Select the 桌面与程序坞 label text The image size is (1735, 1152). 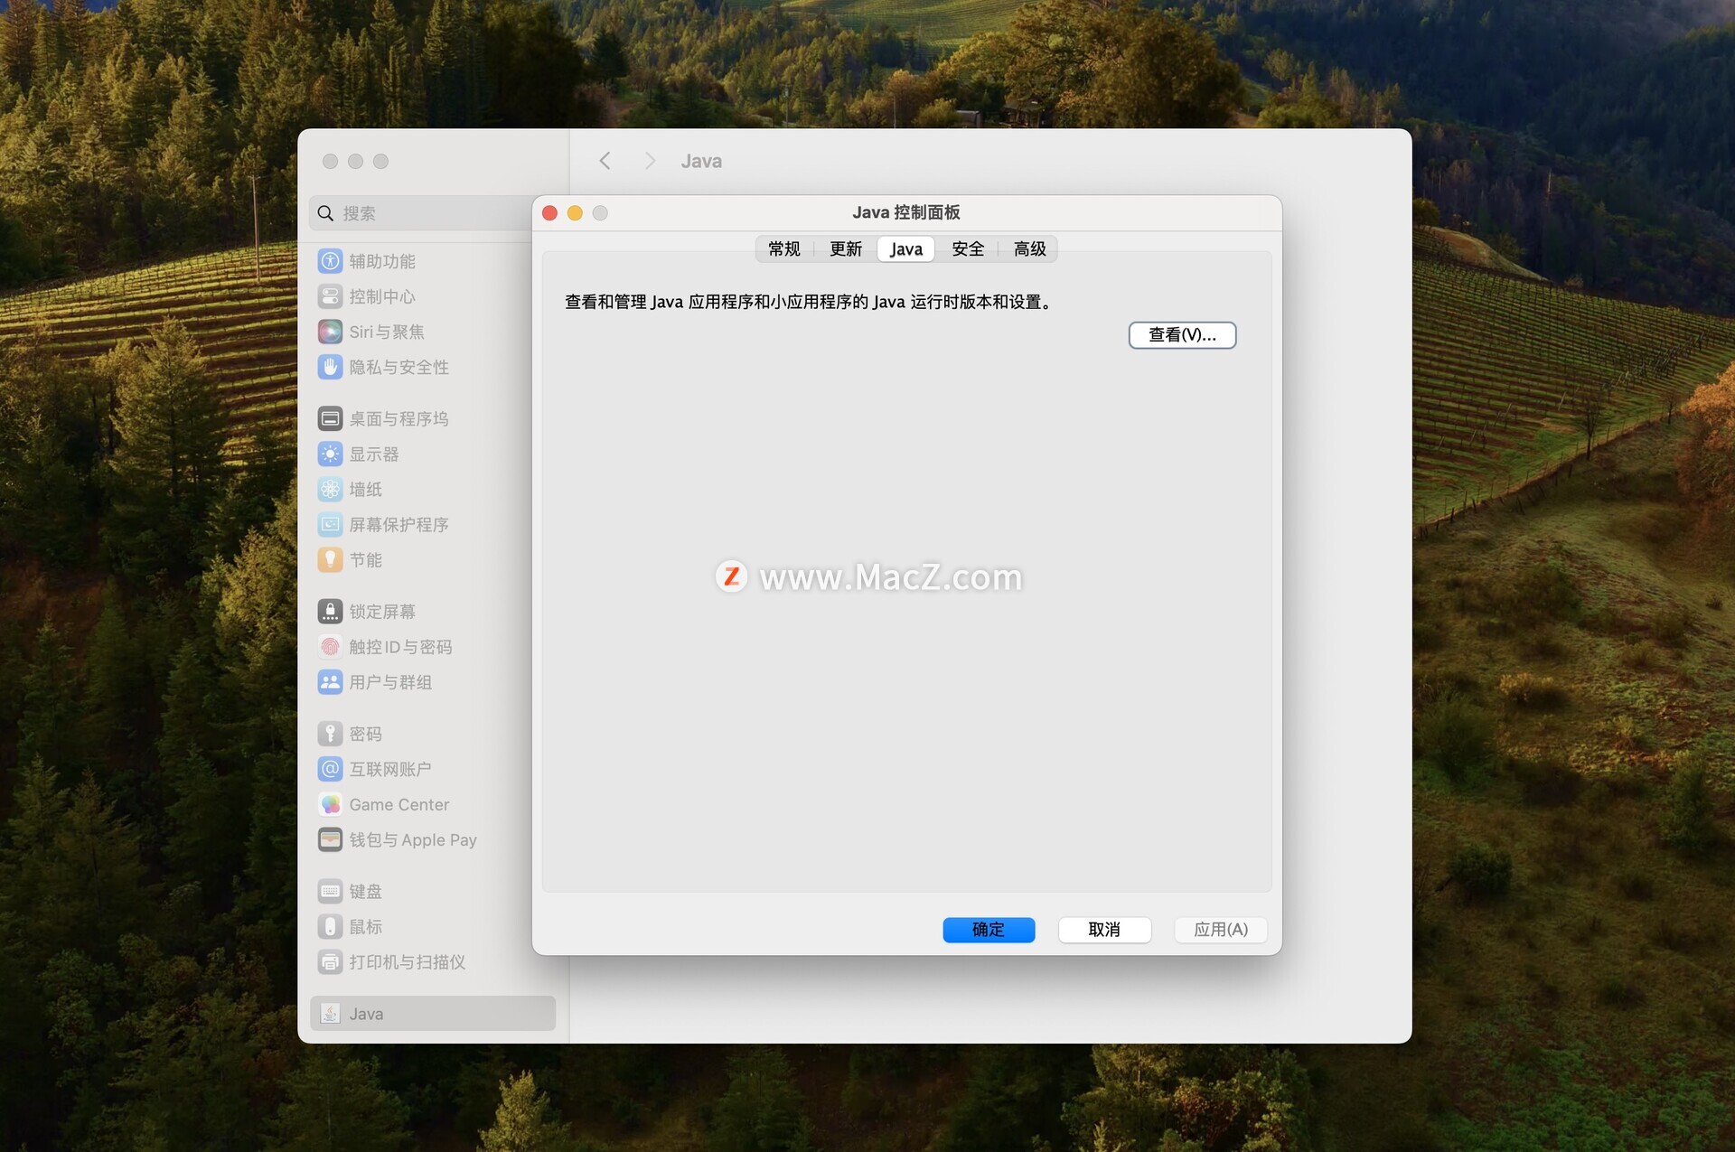click(399, 418)
